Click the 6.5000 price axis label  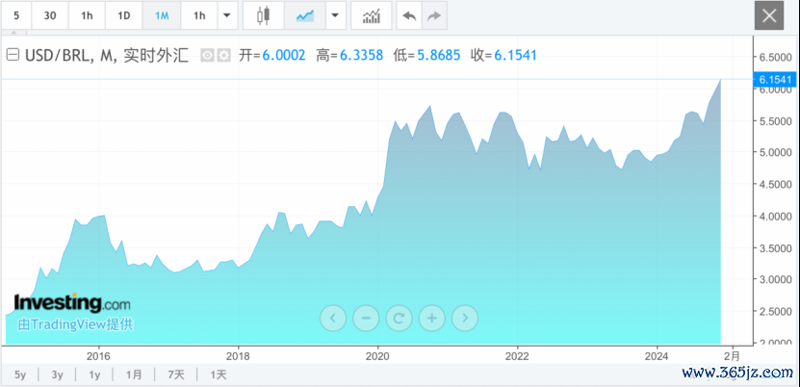(x=776, y=58)
